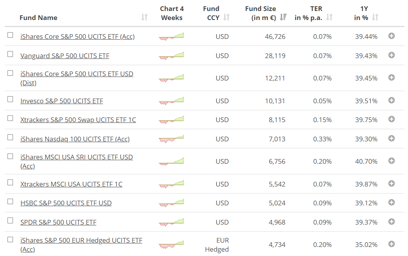Open Vanguard S&P 500 UCITS ETF link

coord(65,56)
